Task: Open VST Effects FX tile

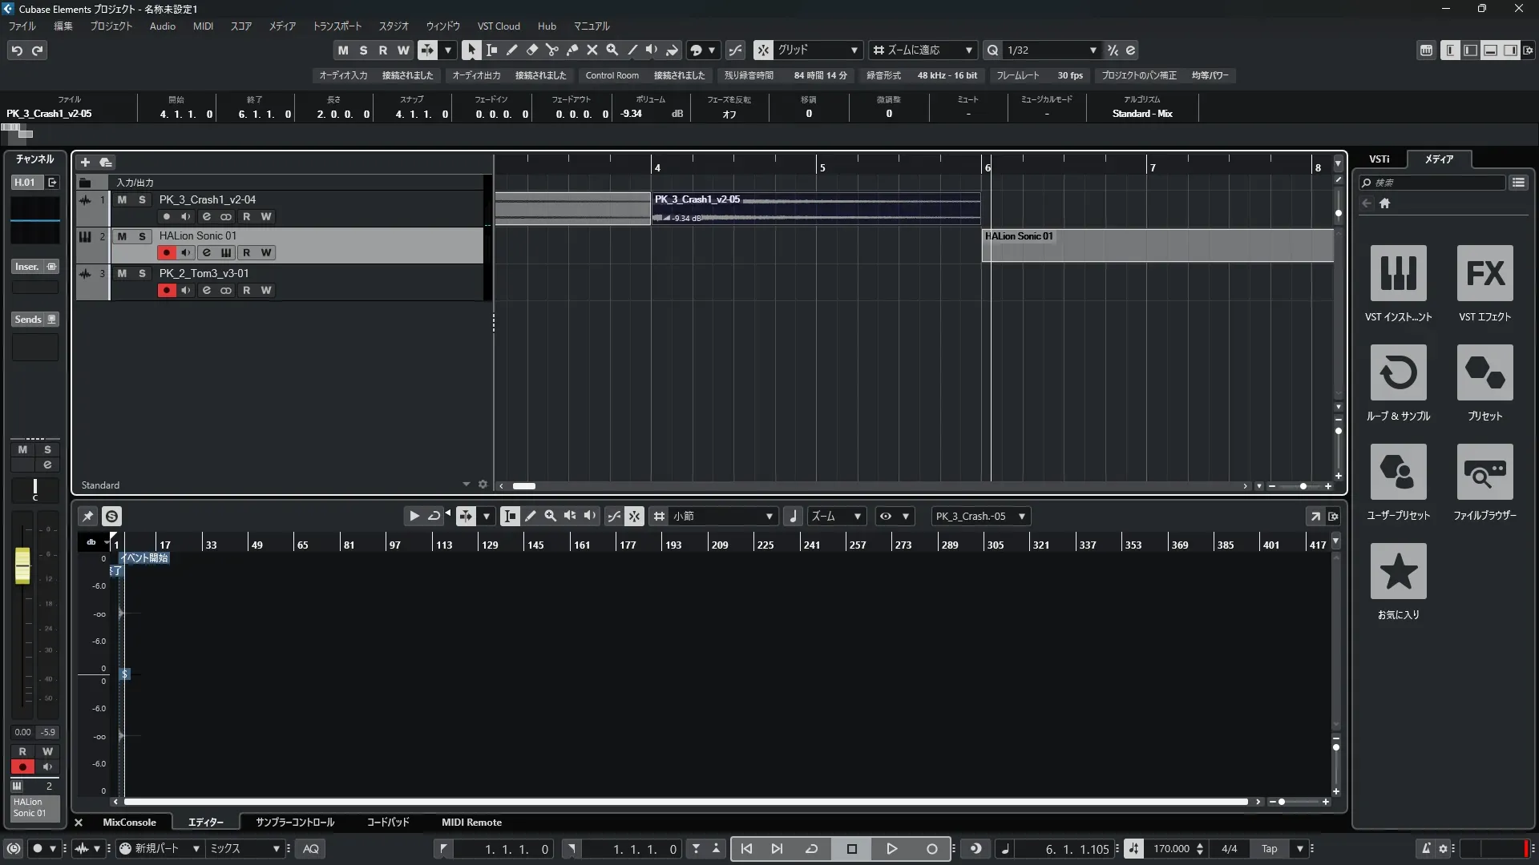Action: (x=1484, y=273)
